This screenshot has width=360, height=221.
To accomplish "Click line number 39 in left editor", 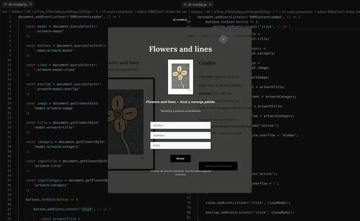I will [x=9, y=200].
